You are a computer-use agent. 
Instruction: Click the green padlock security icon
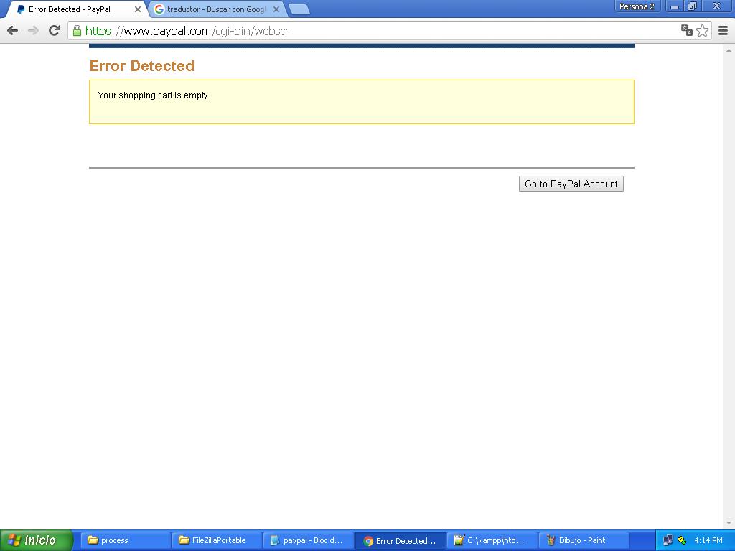click(77, 31)
